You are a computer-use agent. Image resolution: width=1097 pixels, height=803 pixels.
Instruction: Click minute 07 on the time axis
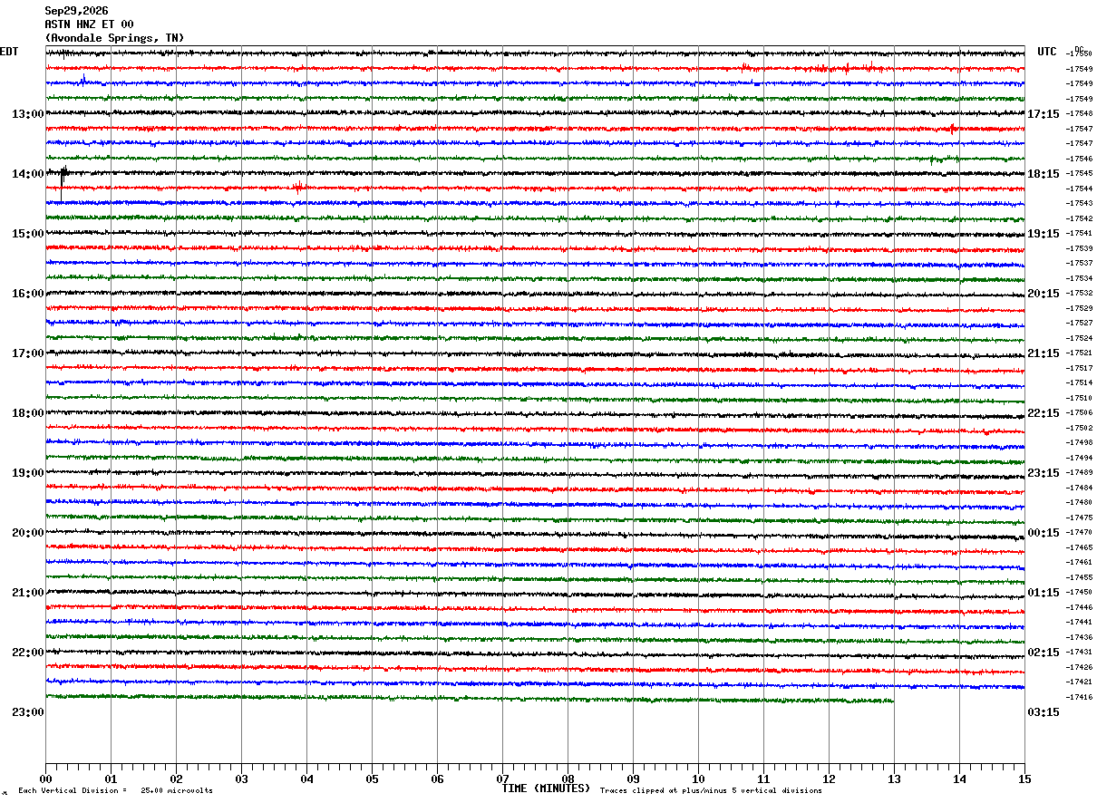(x=502, y=779)
